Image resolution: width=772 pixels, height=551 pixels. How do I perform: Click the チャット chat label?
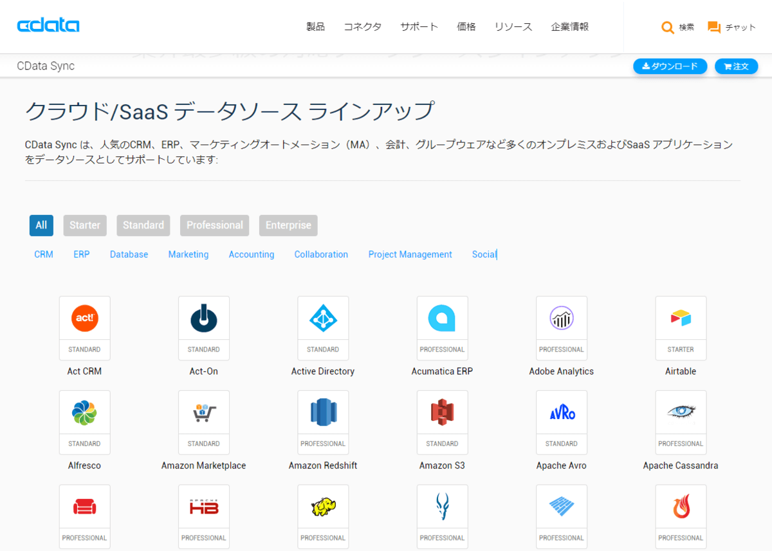point(740,27)
